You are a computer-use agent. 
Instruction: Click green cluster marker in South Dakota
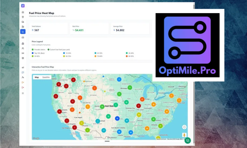pos(119,94)
